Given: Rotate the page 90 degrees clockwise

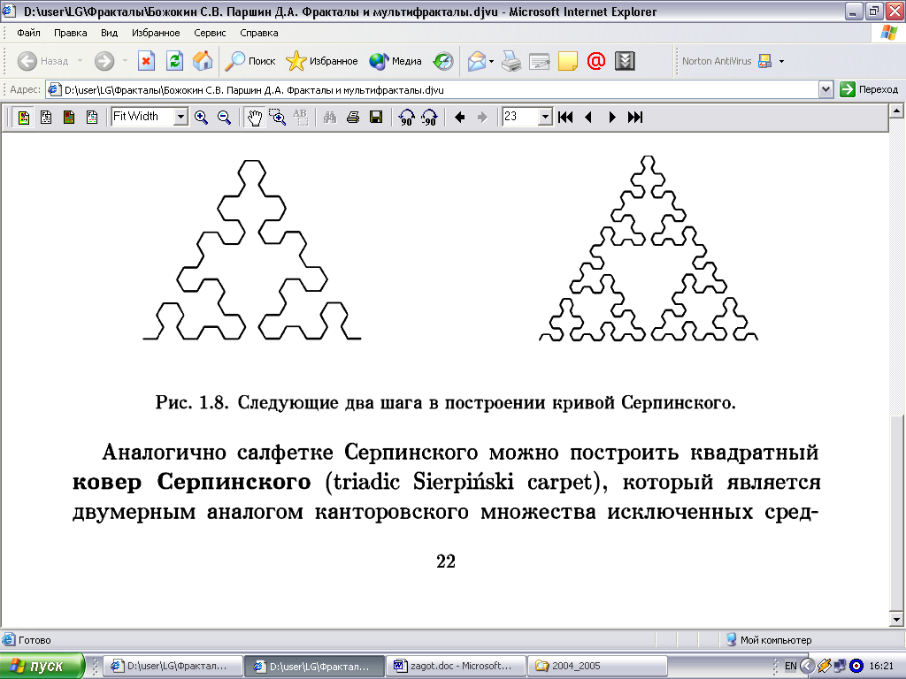Looking at the screenshot, I should click(x=407, y=118).
